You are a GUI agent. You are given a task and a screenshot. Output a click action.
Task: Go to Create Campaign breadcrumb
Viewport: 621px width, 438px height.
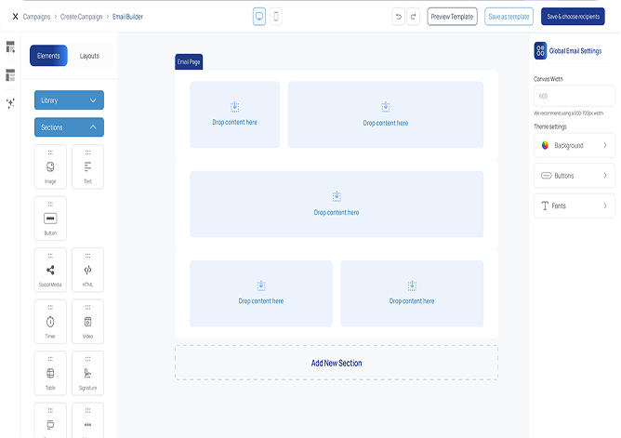pos(81,17)
